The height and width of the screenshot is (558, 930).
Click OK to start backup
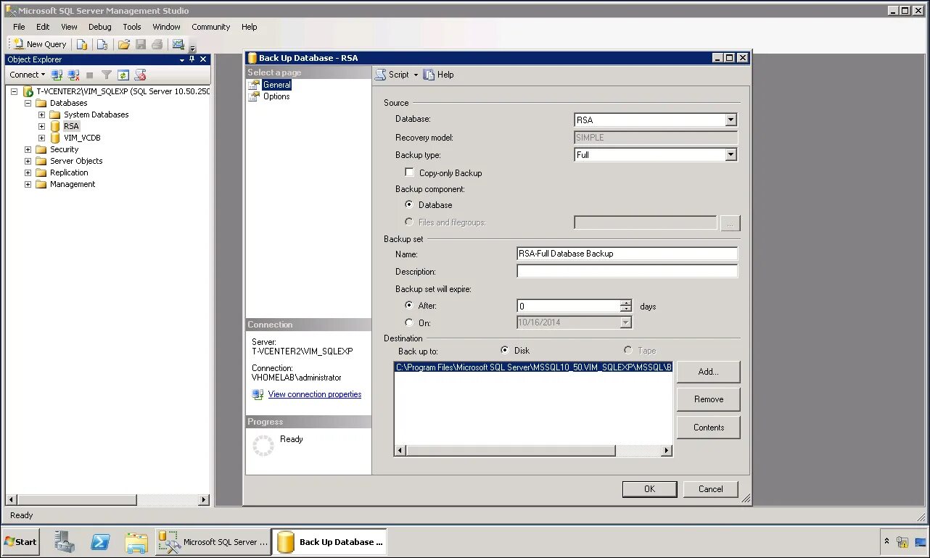[x=649, y=489]
